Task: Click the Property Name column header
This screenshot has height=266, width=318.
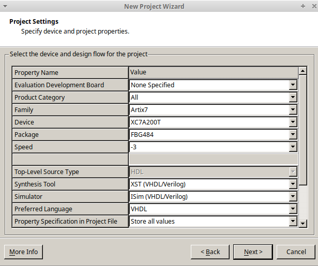Action: (70, 73)
